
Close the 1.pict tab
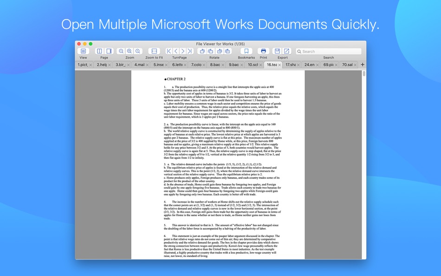[x=91, y=65]
